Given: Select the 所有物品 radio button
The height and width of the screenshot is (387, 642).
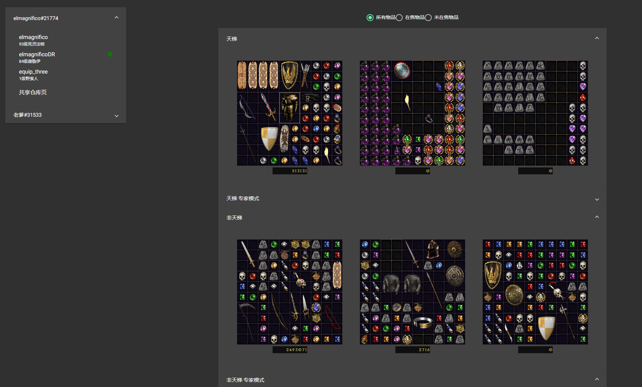Looking at the screenshot, I should pos(370,18).
